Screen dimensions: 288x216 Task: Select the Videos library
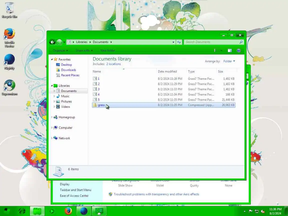pyautogui.click(x=65, y=107)
